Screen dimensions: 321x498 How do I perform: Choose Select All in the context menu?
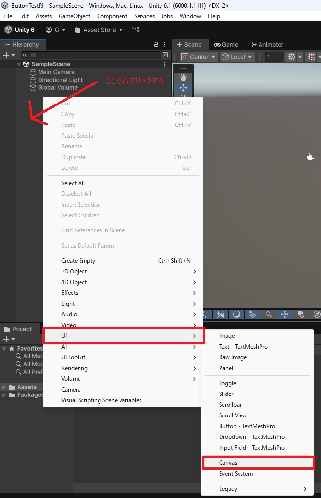tap(123, 183)
